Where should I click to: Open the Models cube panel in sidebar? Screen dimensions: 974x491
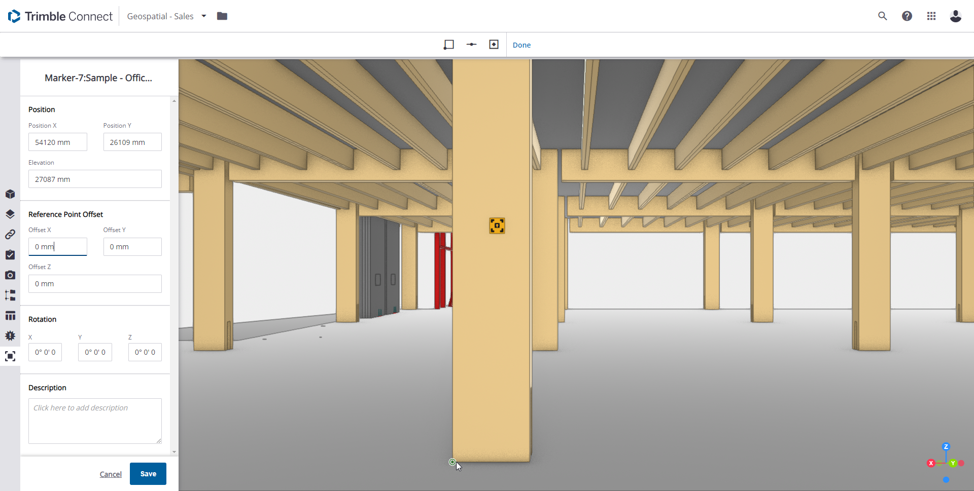point(10,194)
